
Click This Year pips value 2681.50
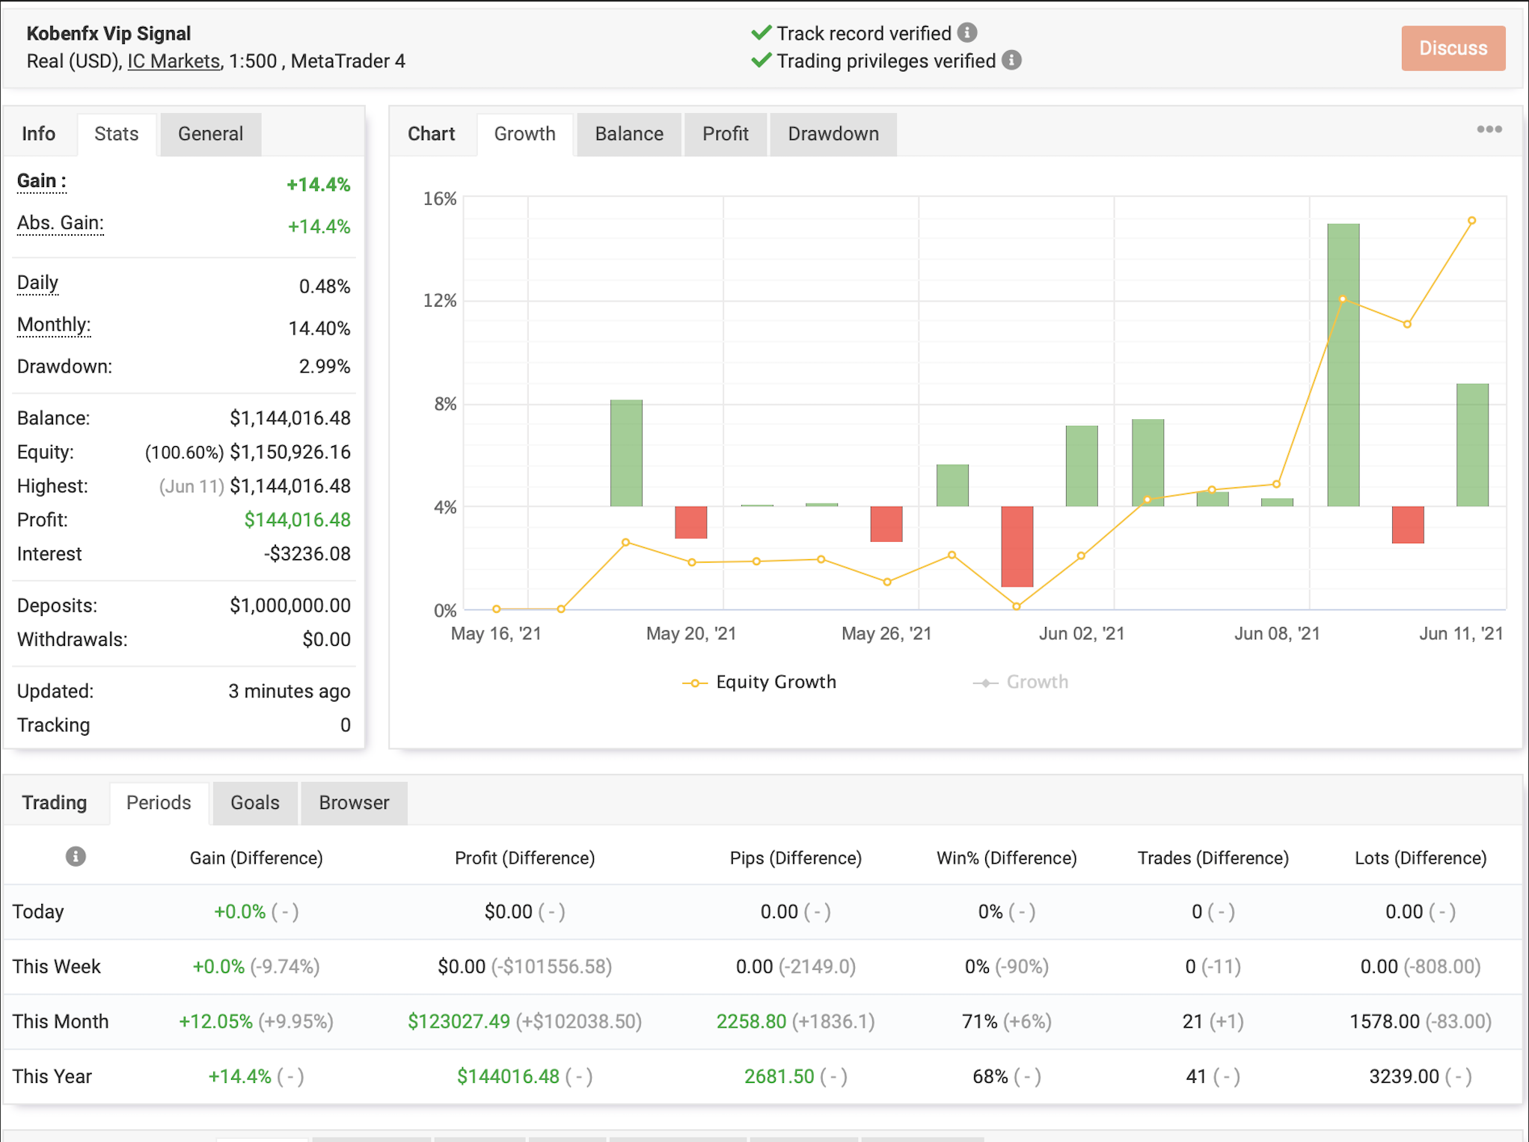click(779, 1077)
